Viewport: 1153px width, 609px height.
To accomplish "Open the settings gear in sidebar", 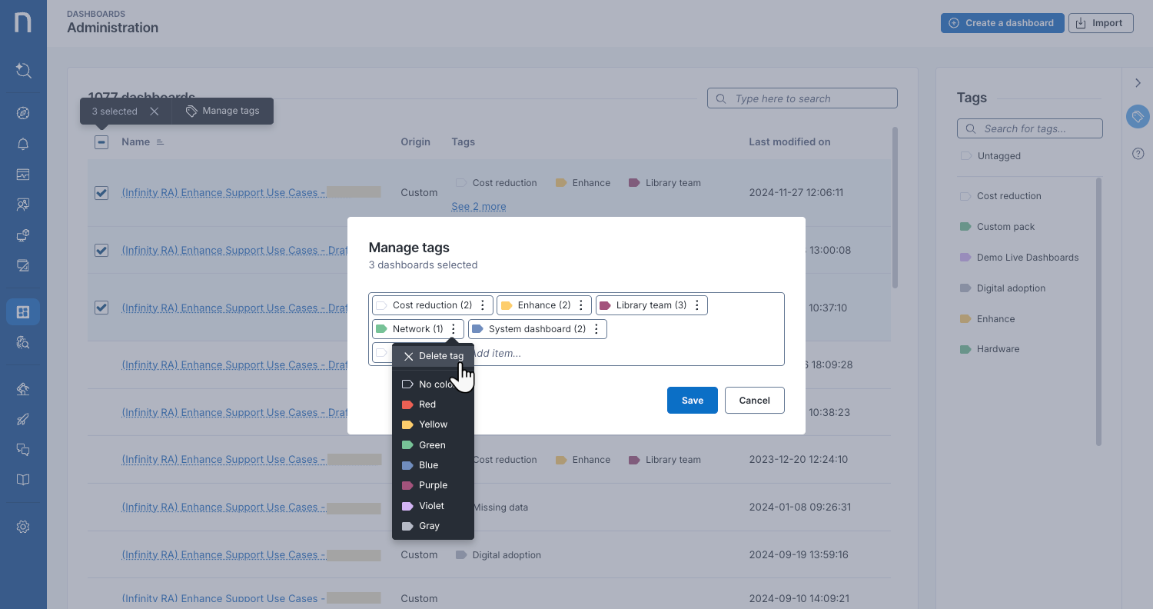I will 23,527.
